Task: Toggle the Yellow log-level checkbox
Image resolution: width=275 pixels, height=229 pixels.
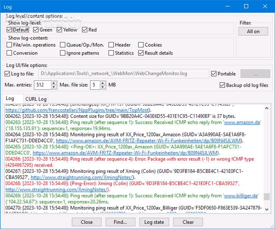Action: [60, 30]
